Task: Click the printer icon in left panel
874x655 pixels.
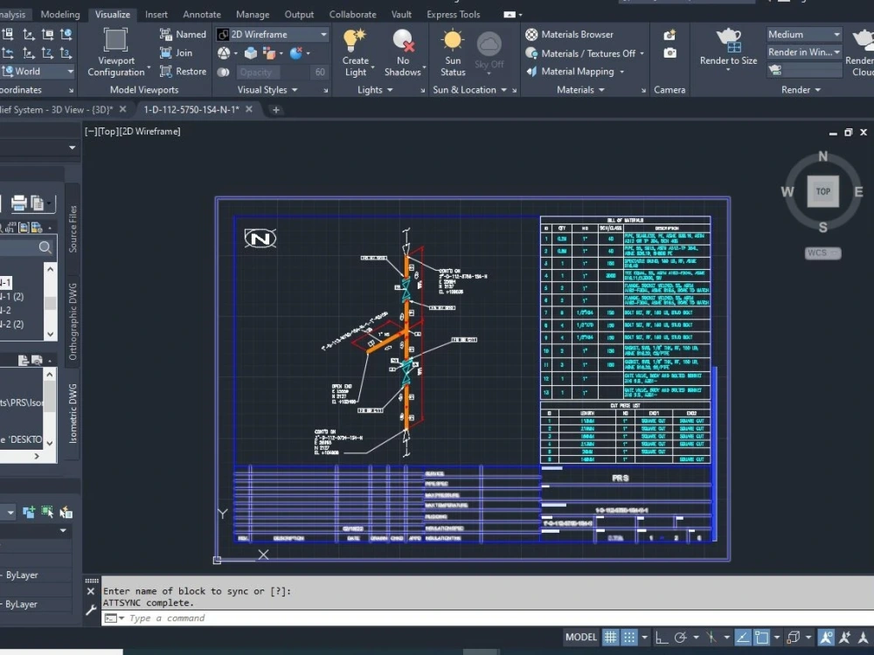Action: pos(19,203)
